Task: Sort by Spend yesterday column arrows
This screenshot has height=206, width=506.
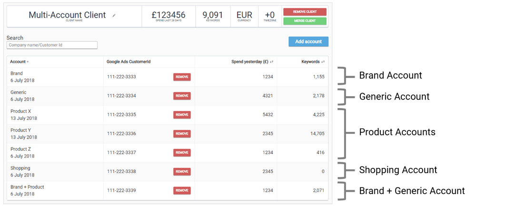Action: [272, 62]
